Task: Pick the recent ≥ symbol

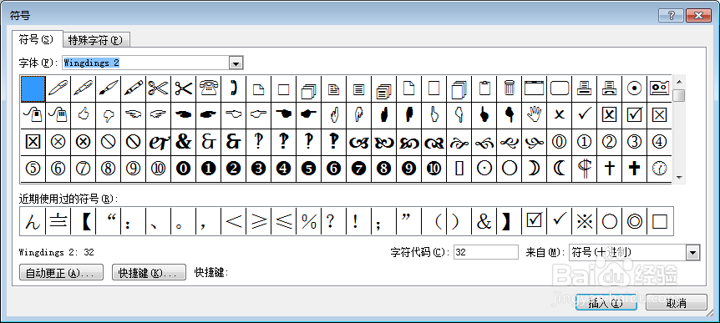Action: coord(259,221)
